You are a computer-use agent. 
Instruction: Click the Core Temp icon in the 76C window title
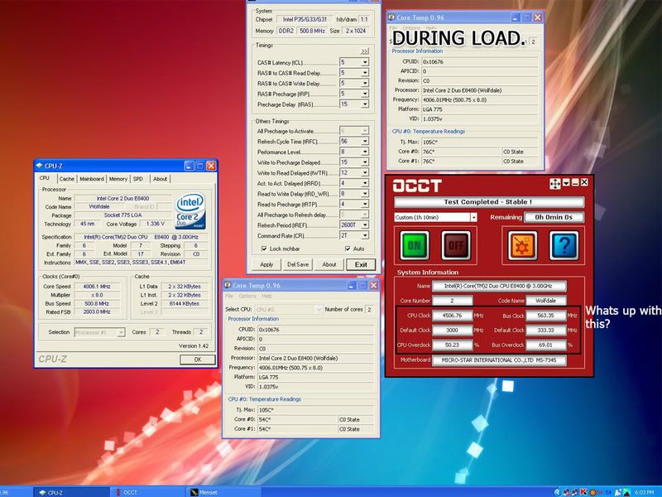coord(391,17)
